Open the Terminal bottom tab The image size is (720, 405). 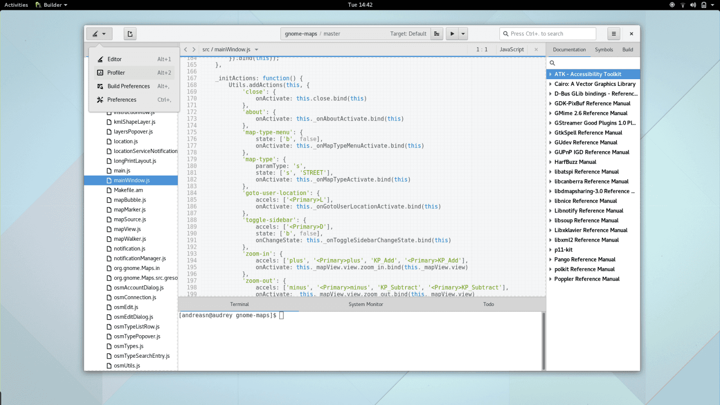[239, 304]
